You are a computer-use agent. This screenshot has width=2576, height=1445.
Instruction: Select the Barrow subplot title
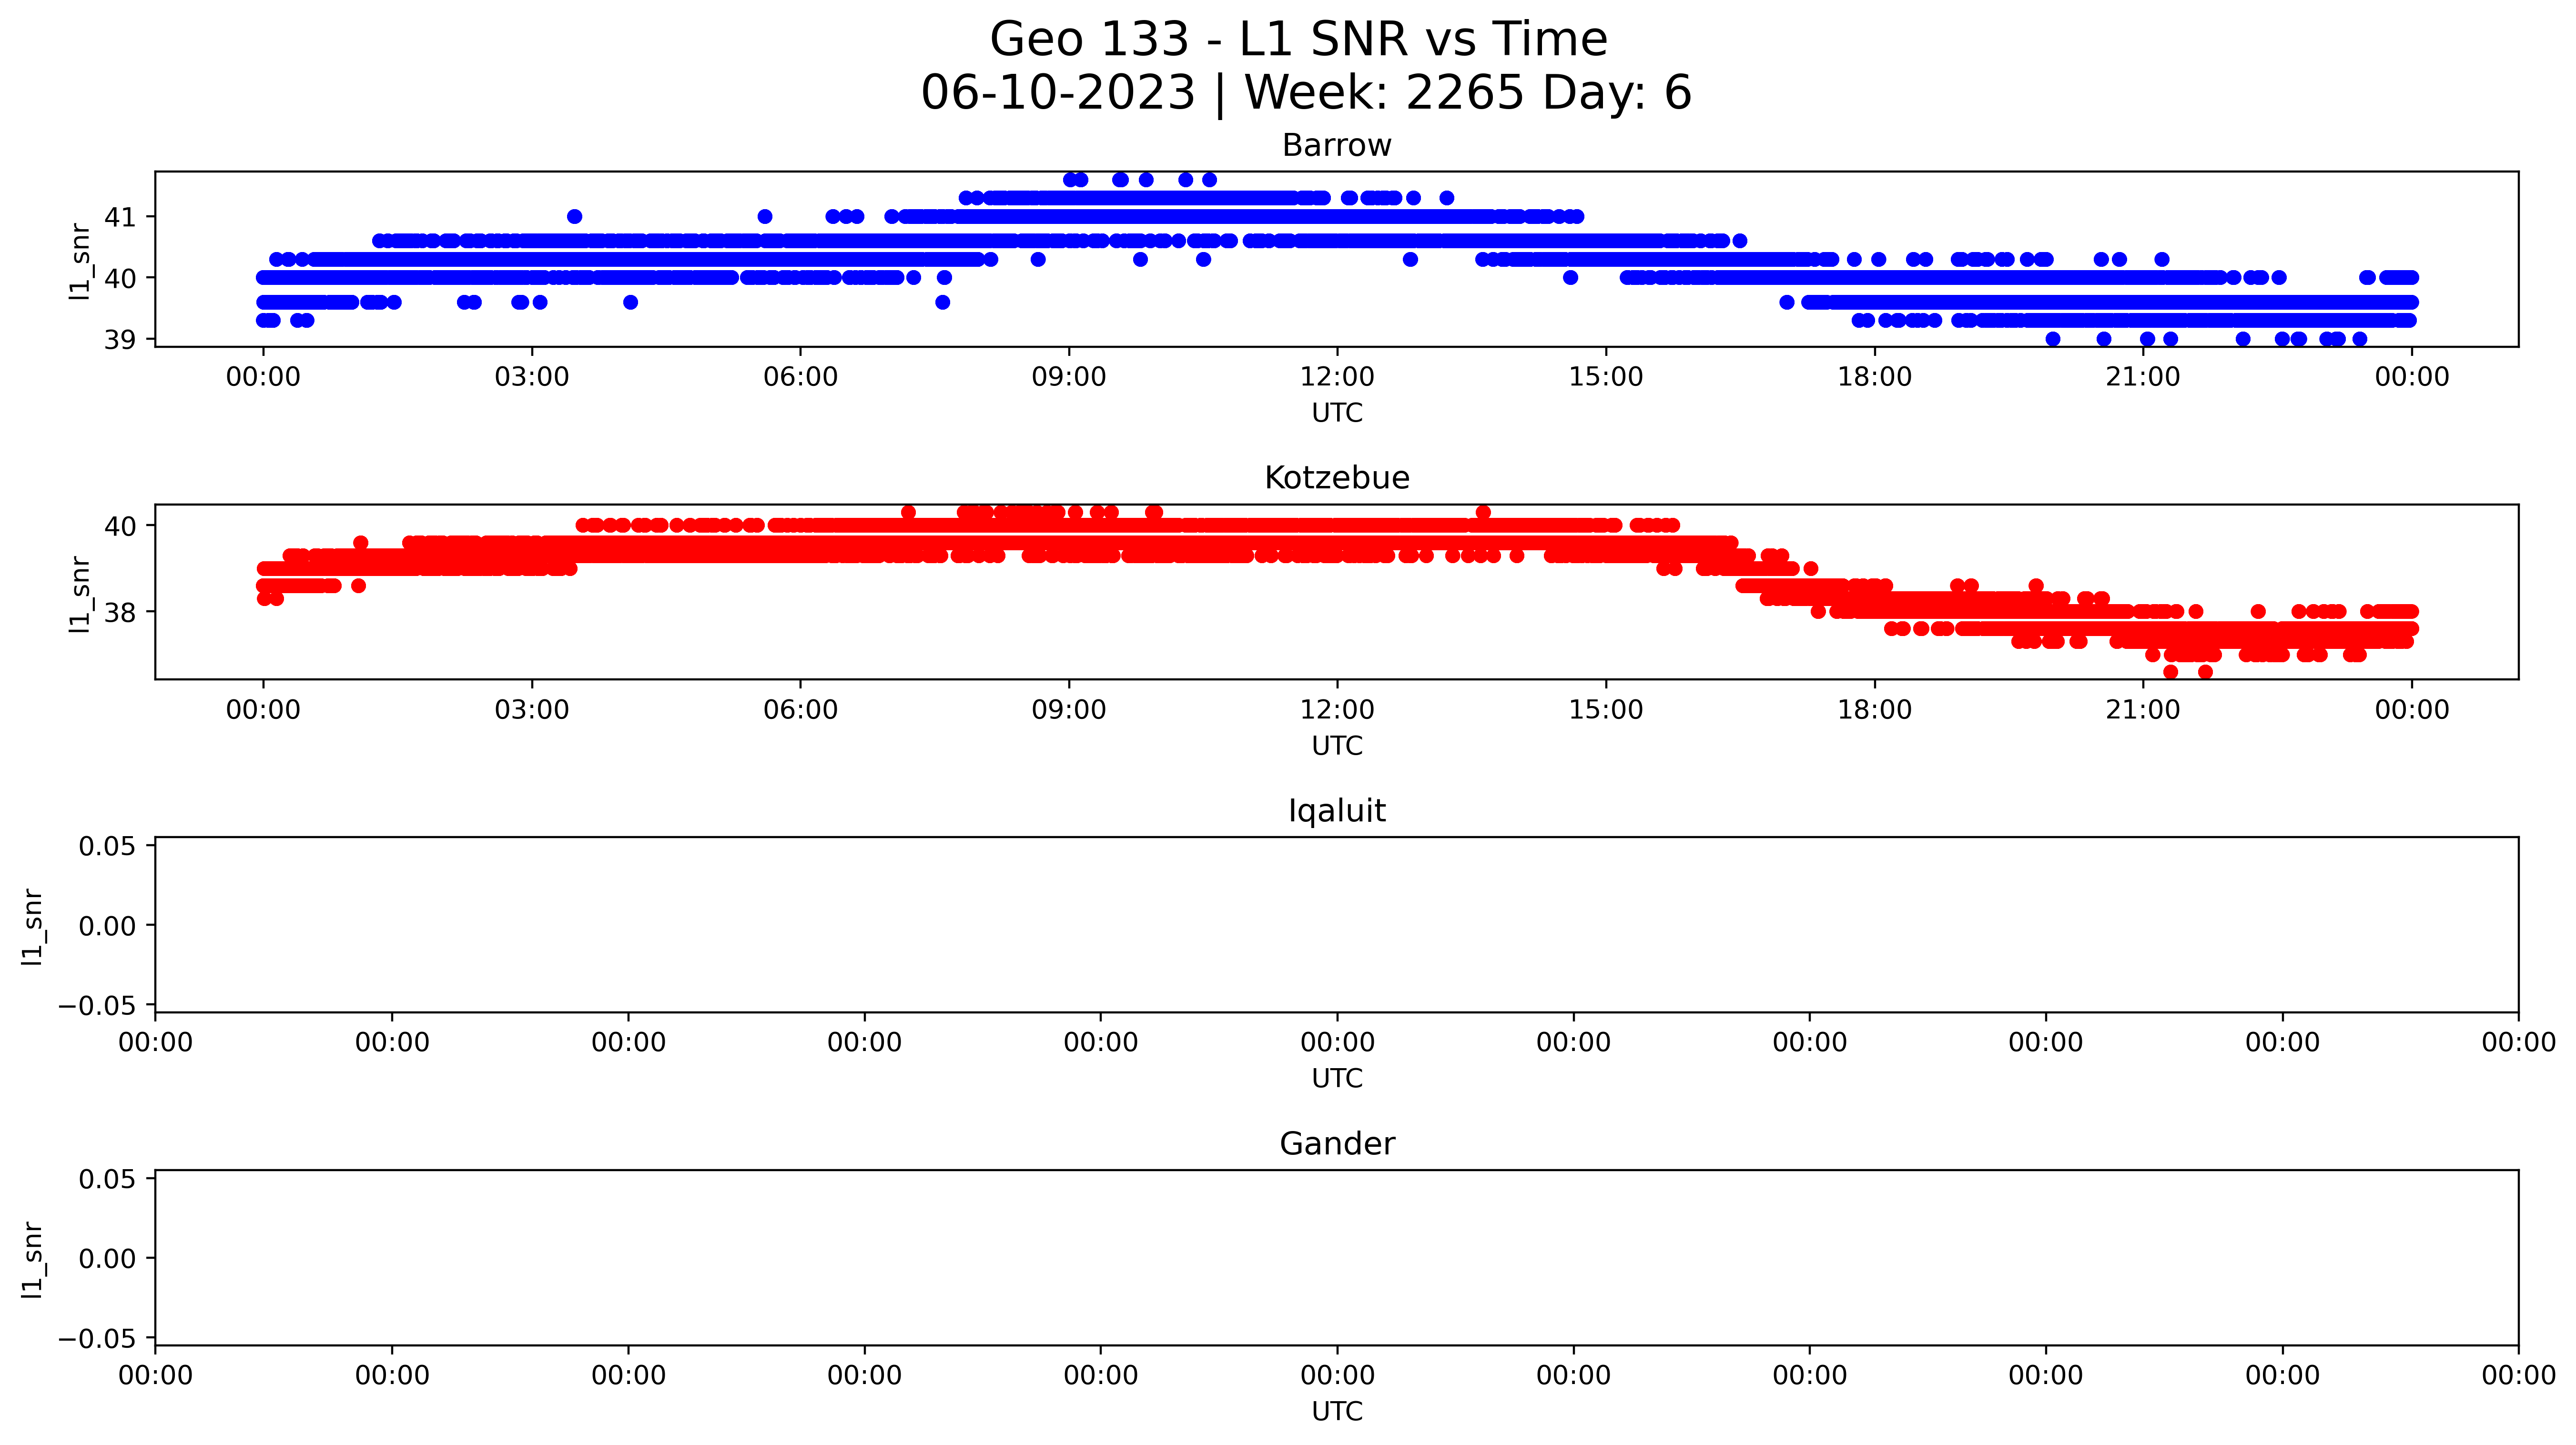pos(1337,146)
